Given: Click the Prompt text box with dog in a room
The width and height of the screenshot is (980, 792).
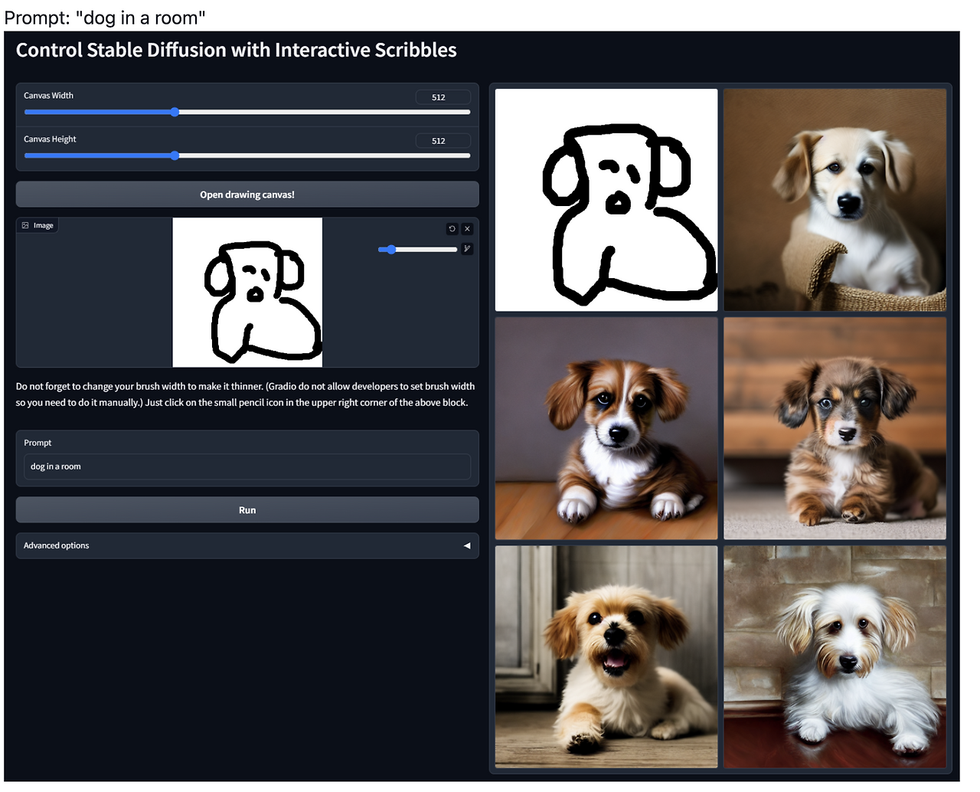Looking at the screenshot, I should pos(247,466).
